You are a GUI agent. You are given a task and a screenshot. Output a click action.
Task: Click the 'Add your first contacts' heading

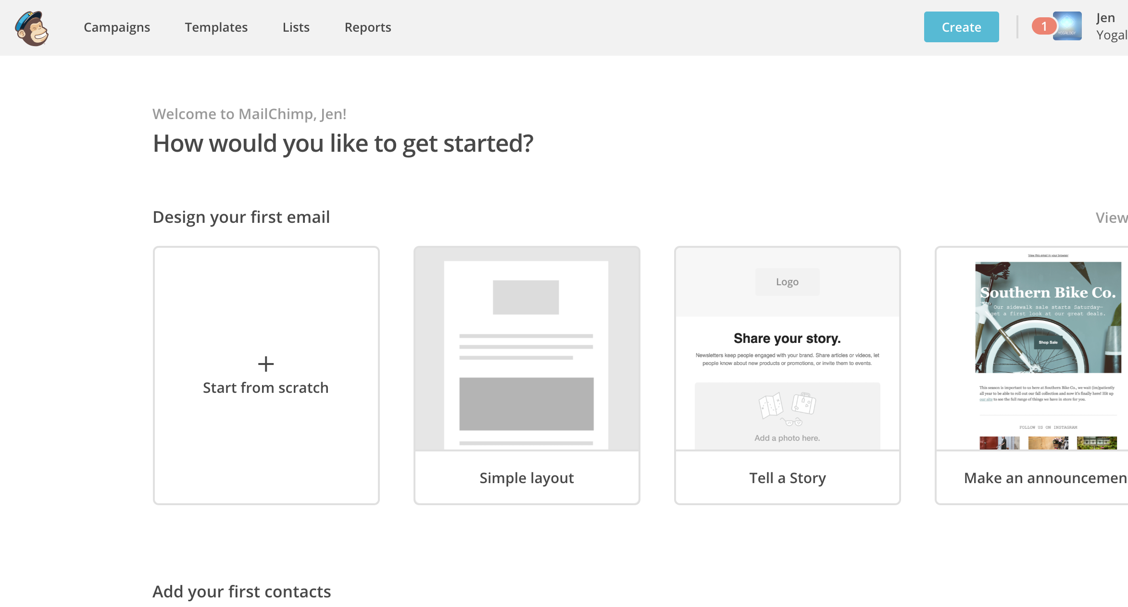(x=242, y=592)
